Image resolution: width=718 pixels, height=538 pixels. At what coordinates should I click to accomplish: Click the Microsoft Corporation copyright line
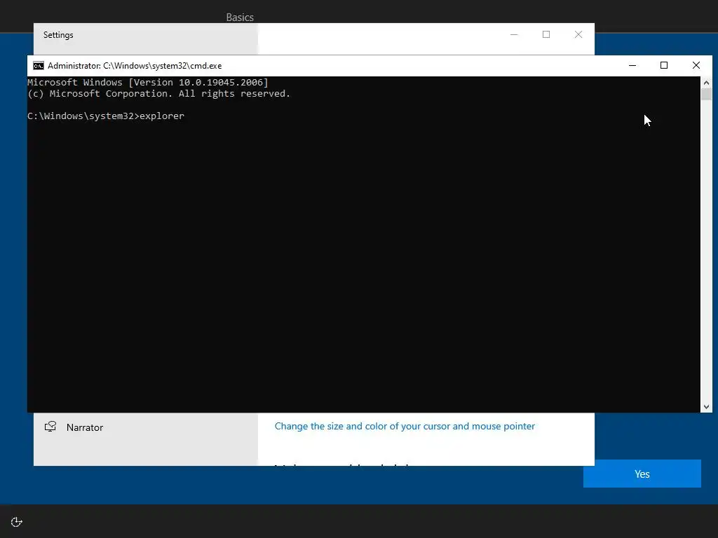pos(159,94)
